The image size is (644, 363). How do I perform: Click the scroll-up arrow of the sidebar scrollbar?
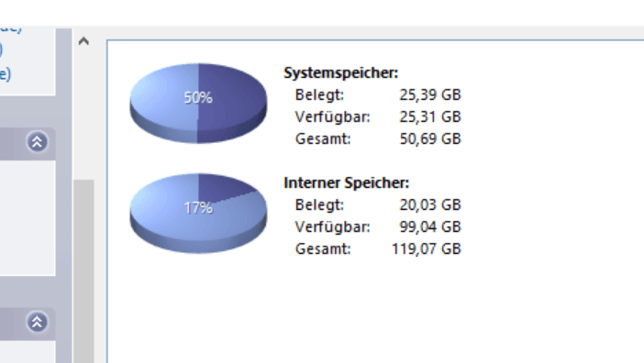coord(83,41)
